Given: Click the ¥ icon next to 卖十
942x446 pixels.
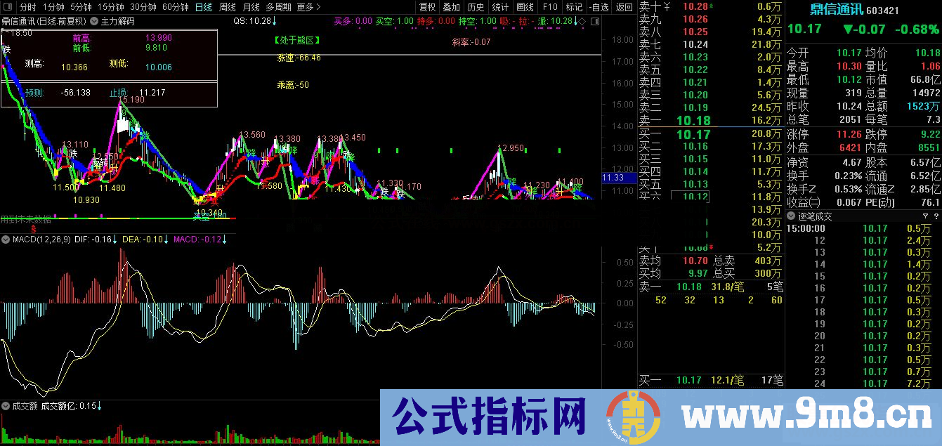Looking at the screenshot, I should tap(667, 6).
